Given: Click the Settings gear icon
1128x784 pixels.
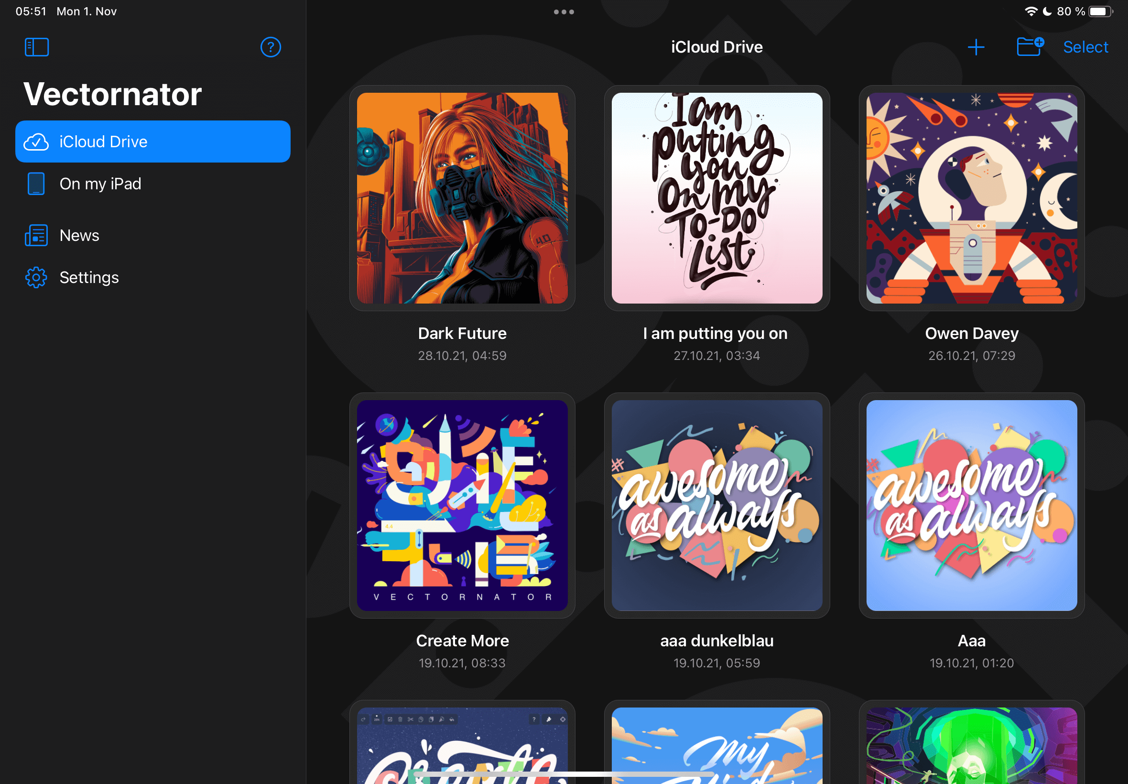Looking at the screenshot, I should (x=36, y=278).
